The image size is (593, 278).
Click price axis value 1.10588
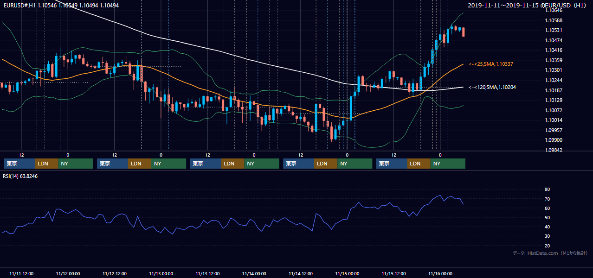pyautogui.click(x=554, y=20)
